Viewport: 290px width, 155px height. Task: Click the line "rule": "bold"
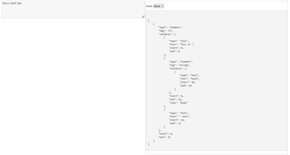click(178, 103)
